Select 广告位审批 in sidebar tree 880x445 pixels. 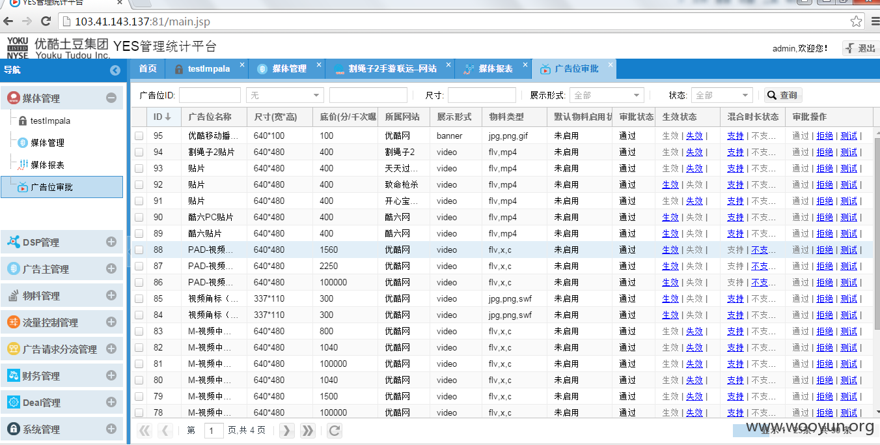pos(62,187)
